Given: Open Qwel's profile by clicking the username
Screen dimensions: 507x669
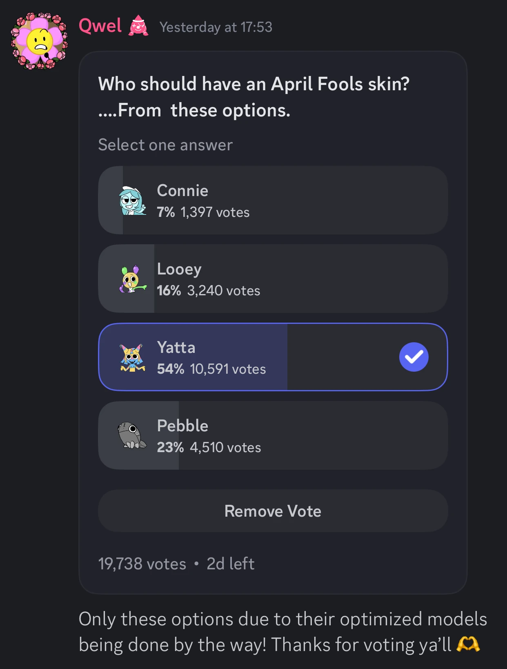Looking at the screenshot, I should pos(99,25).
